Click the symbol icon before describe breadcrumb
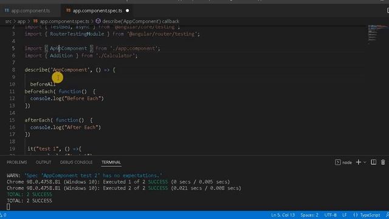This screenshot has width=389, height=219. (x=98, y=21)
